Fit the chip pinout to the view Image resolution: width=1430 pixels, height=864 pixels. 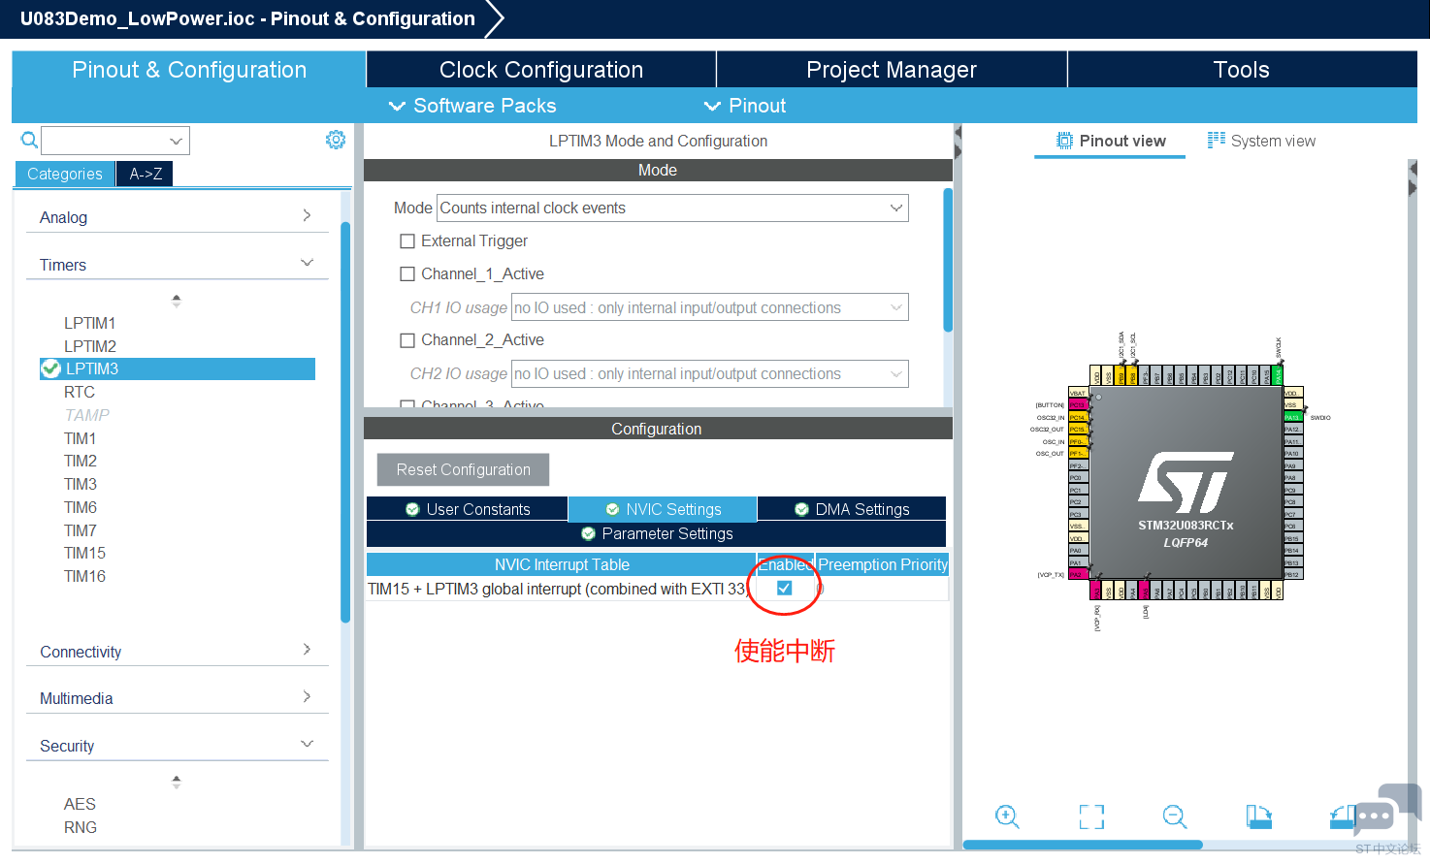(1091, 816)
